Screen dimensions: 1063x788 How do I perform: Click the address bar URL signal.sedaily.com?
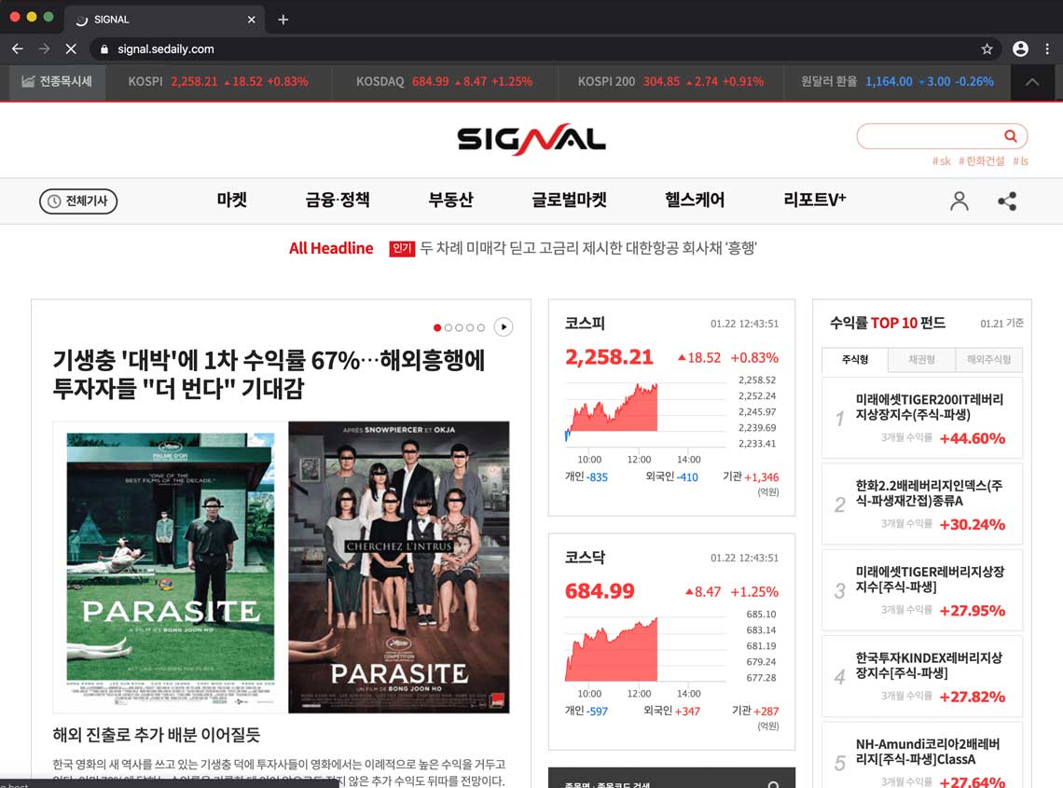coord(165,48)
